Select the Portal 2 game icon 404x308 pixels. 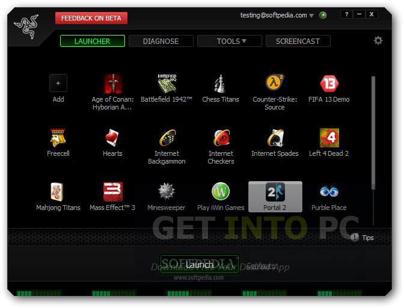[x=275, y=192]
